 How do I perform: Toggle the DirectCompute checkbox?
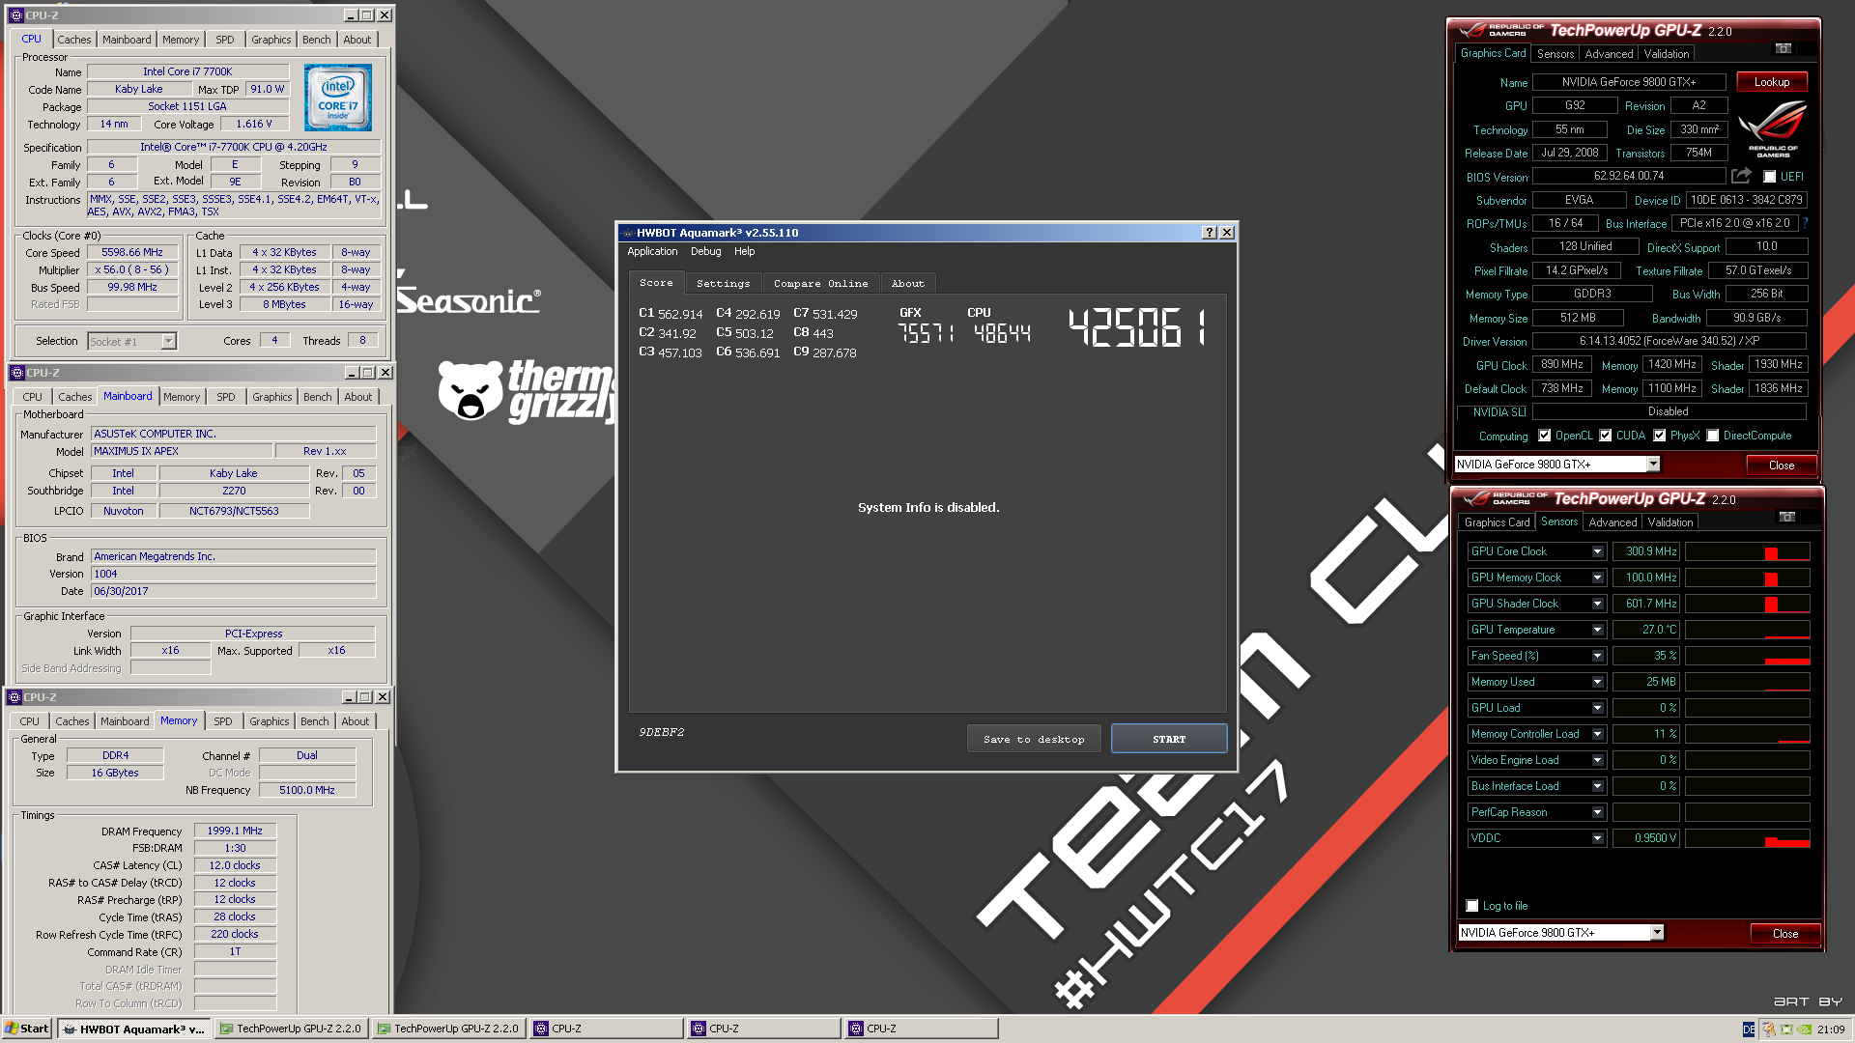pos(1713,436)
